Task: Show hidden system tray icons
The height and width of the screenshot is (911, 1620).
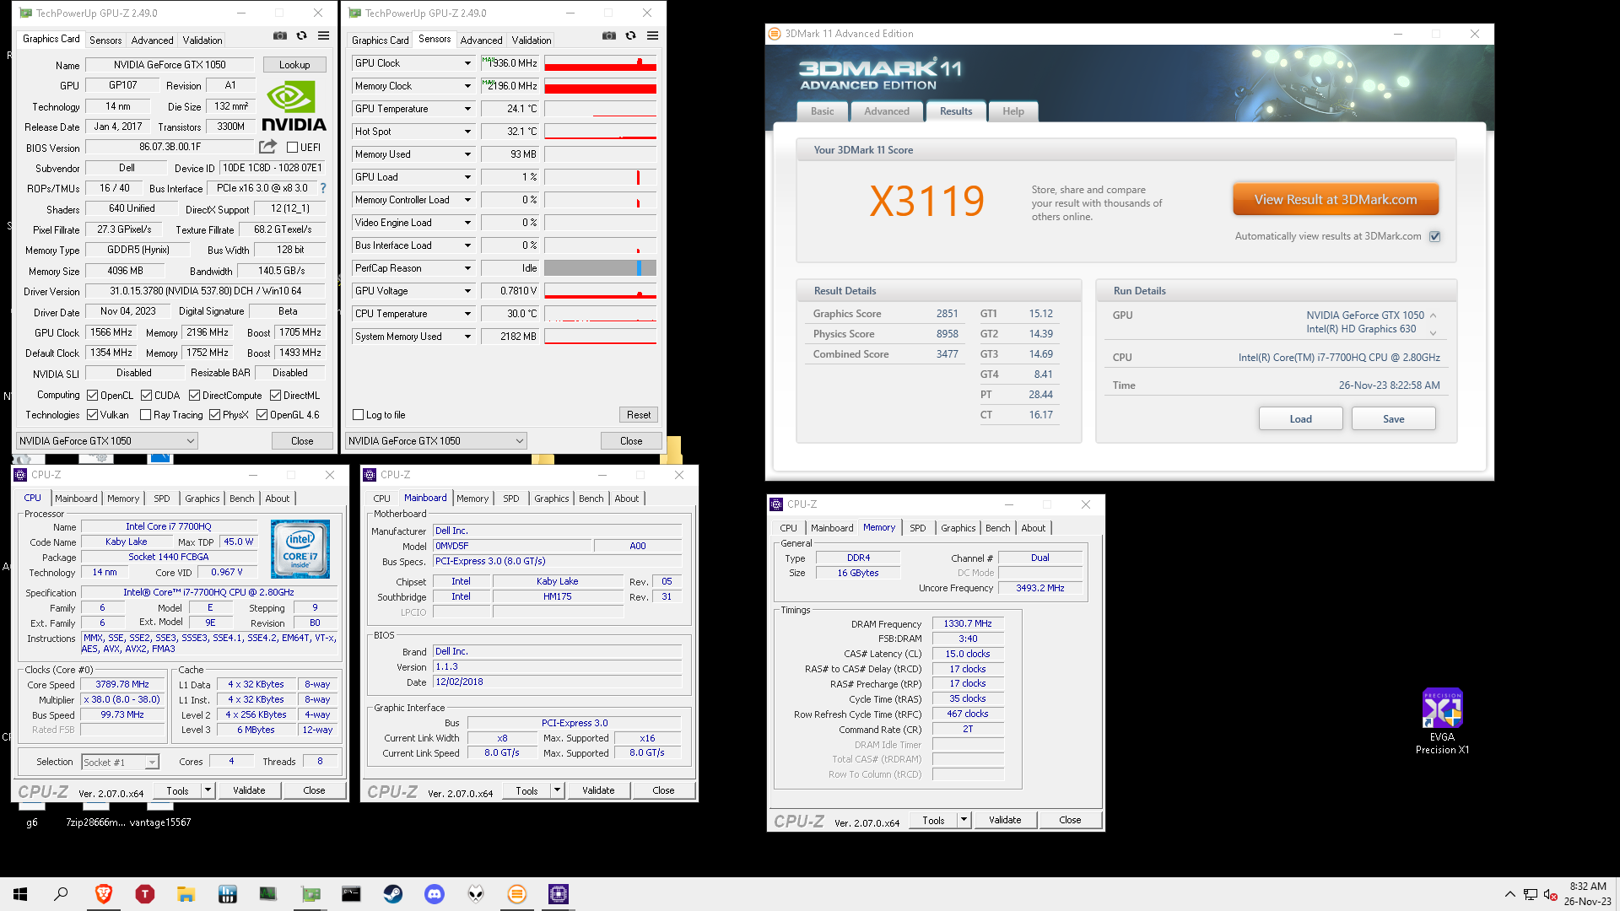Action: click(1509, 894)
